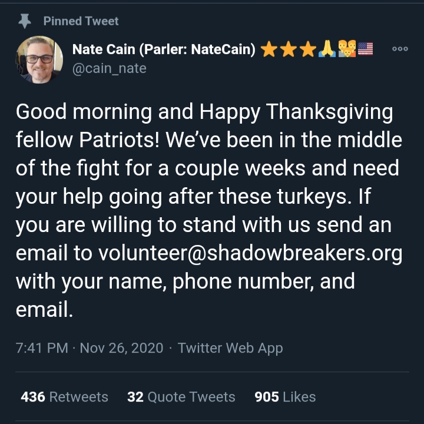View the 436 Retweets list
Image resolution: width=424 pixels, height=424 pixels.
[x=64, y=397]
